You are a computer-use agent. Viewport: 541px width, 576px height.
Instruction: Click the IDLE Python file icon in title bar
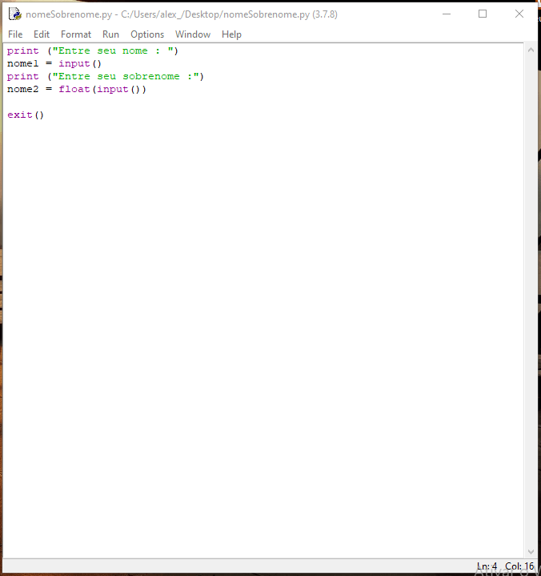tap(14, 14)
